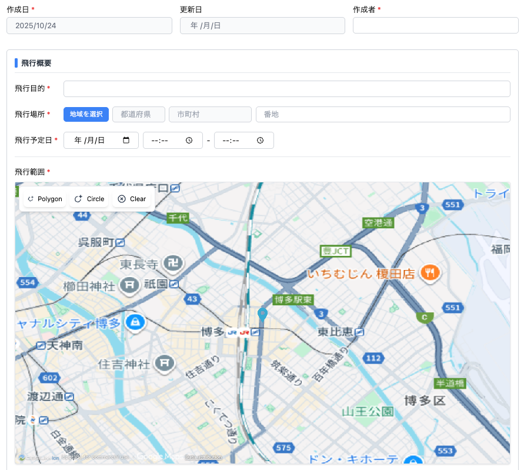Click the 東長寺 temple marker icon
The width and height of the screenshot is (524, 470).
coord(175,263)
